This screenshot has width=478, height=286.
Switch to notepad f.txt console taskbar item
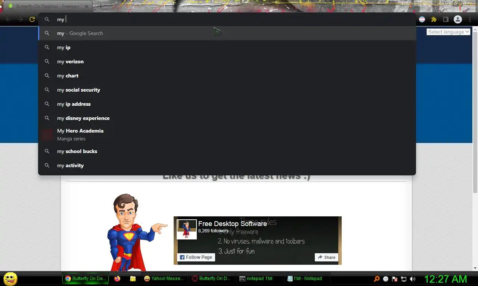260,279
